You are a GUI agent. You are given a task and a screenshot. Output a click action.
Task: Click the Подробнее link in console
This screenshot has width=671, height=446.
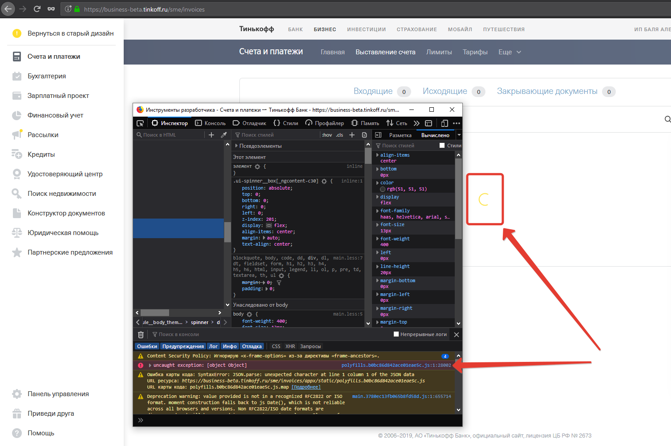coord(306,387)
